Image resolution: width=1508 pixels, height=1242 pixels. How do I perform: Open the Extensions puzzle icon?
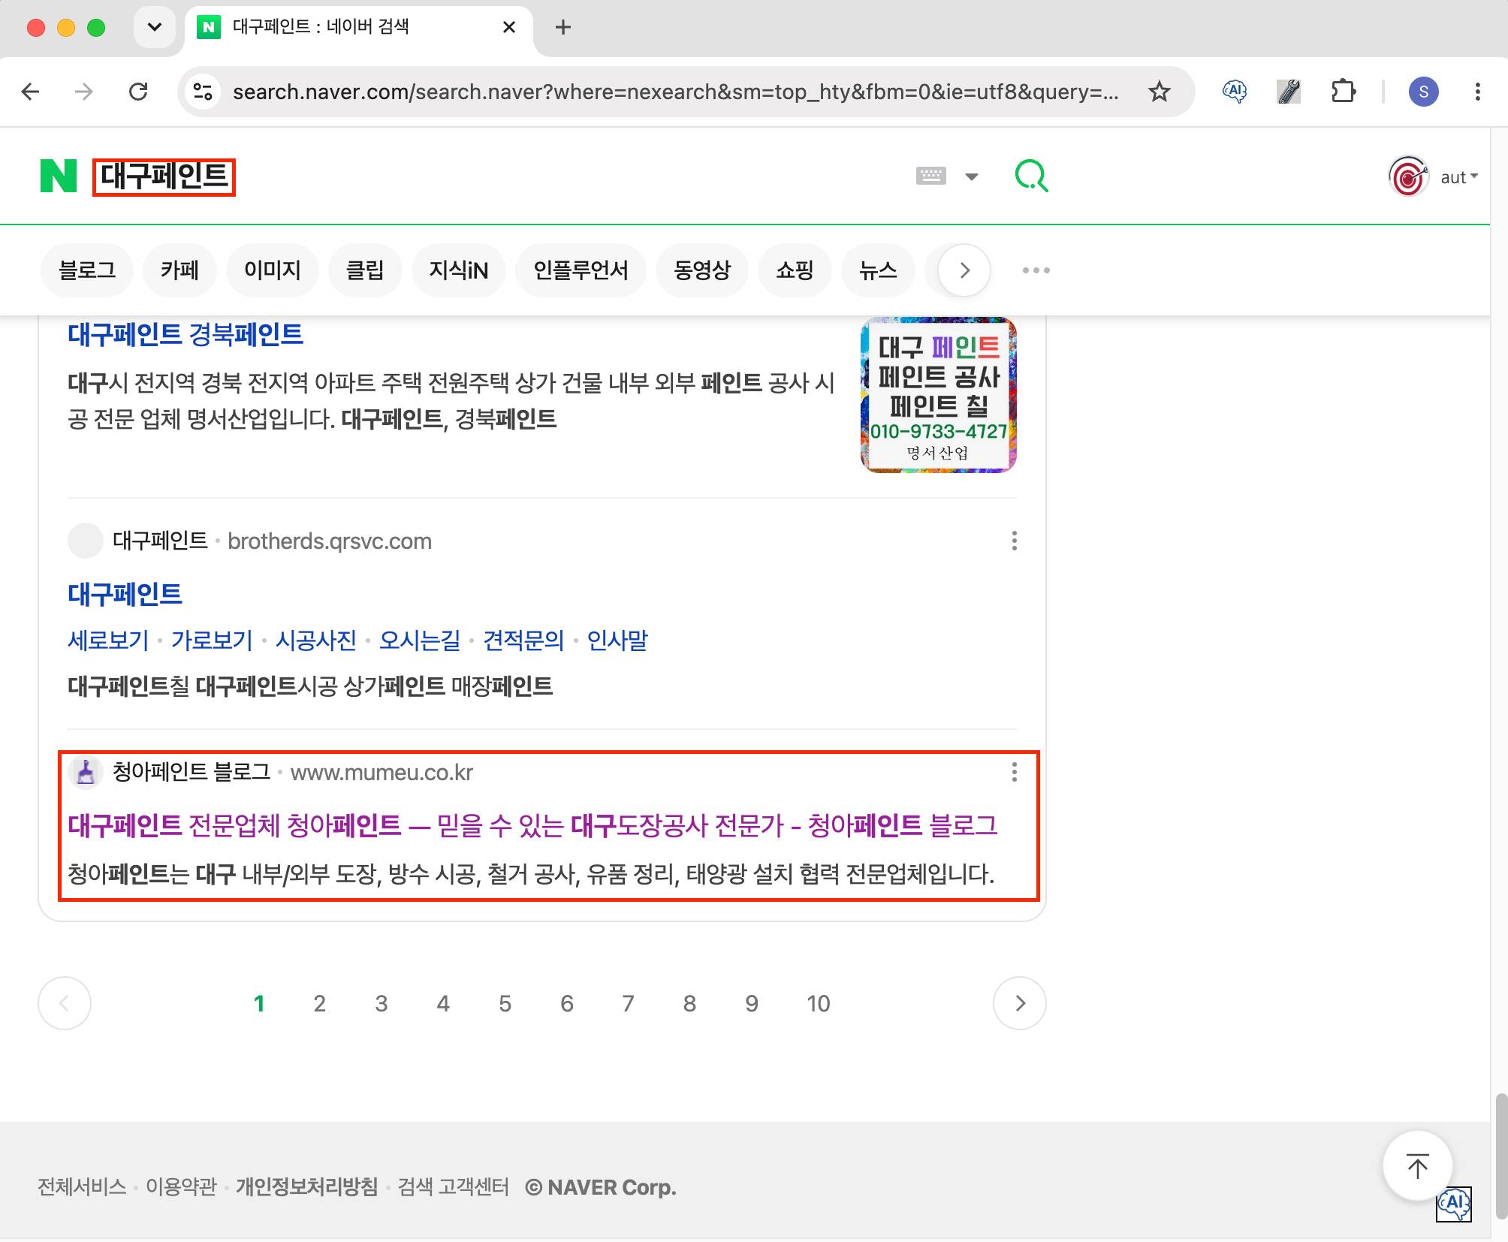[x=1343, y=92]
